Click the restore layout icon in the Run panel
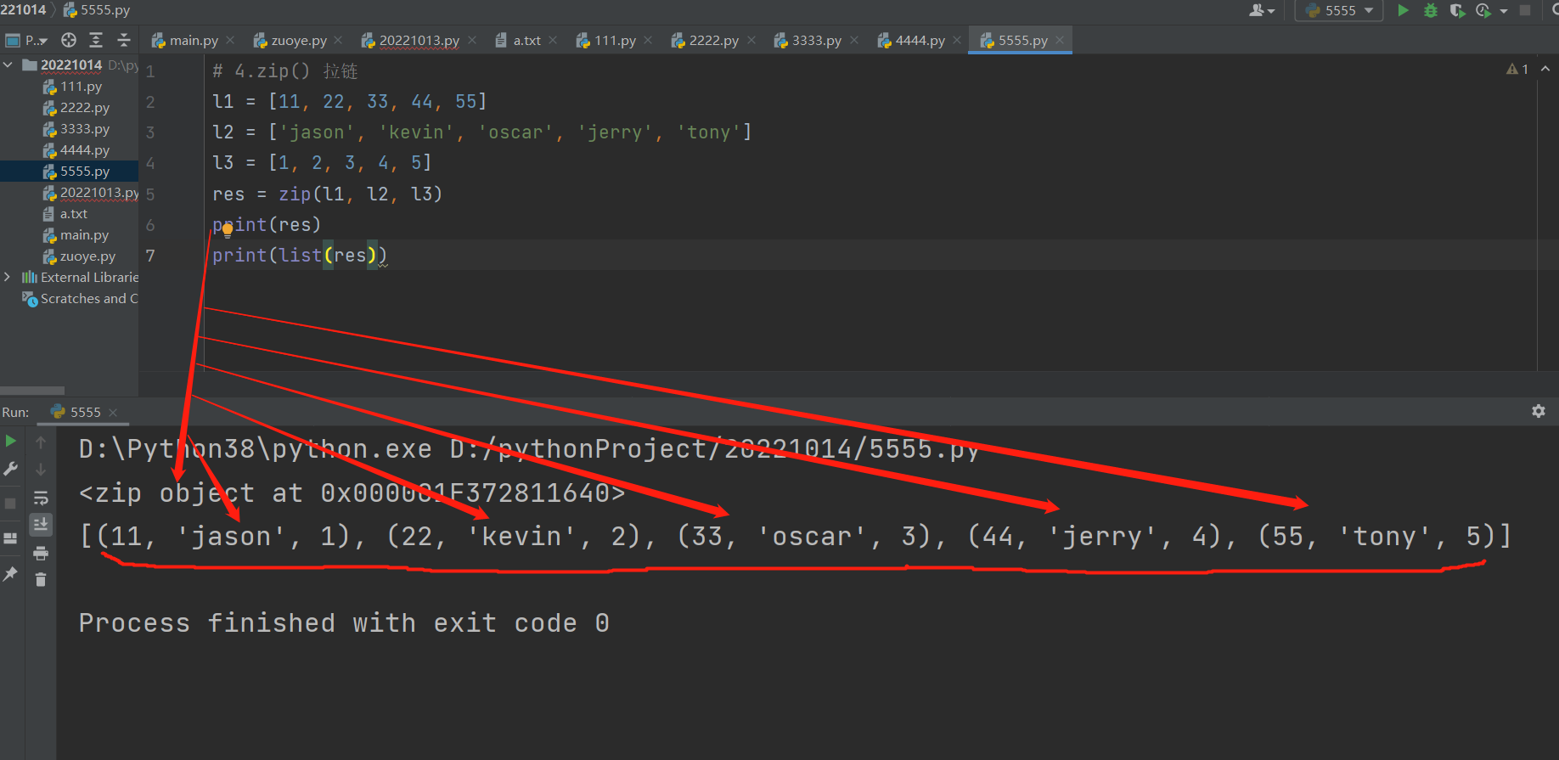Image resolution: width=1559 pixels, height=760 pixels. click(11, 538)
